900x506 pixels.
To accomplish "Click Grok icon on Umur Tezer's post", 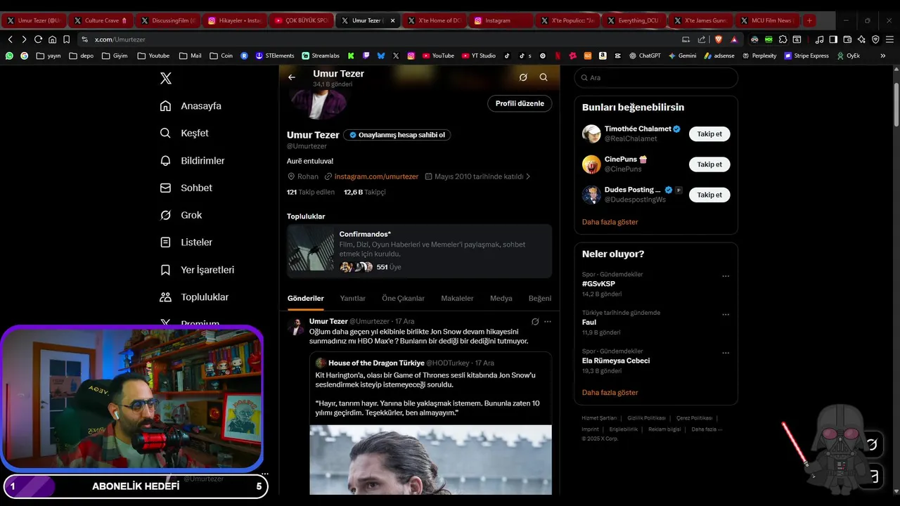I will coord(535,321).
